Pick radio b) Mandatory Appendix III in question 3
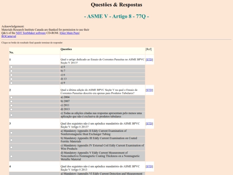Screen dimensions: 233x175 (11, 140)
